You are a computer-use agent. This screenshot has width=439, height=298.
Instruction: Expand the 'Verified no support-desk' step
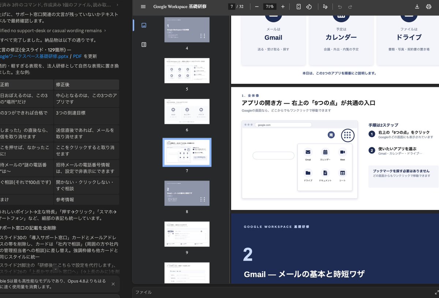pos(53,31)
